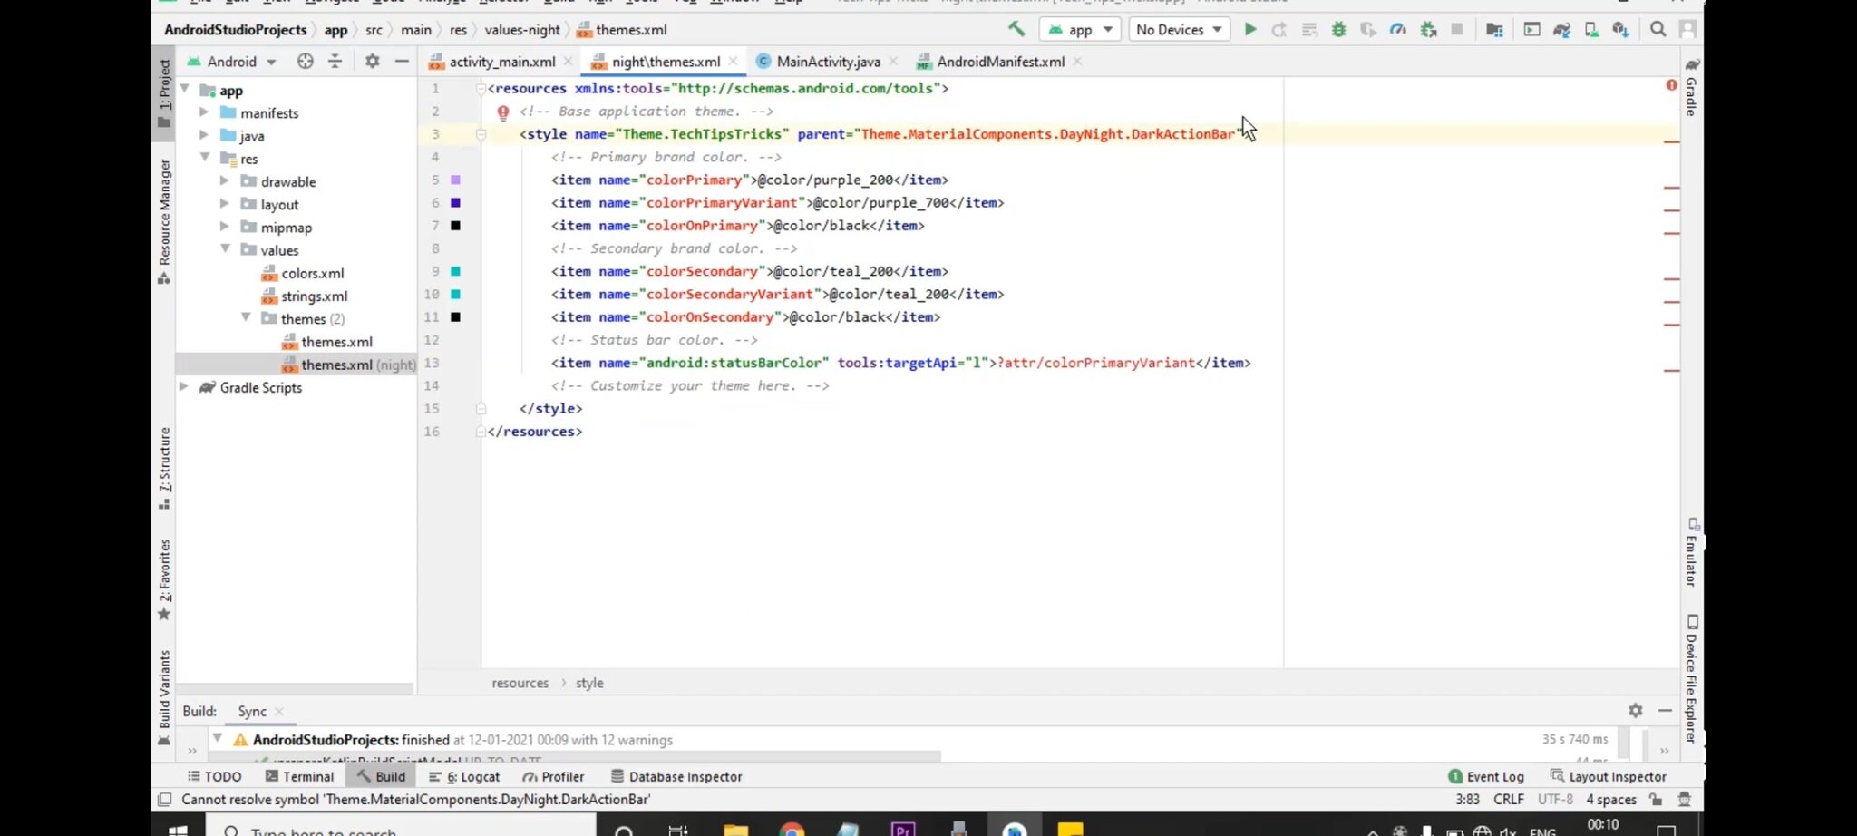This screenshot has height=836, width=1857.
Task: Open Project panel gear settings
Action: pyautogui.click(x=372, y=61)
